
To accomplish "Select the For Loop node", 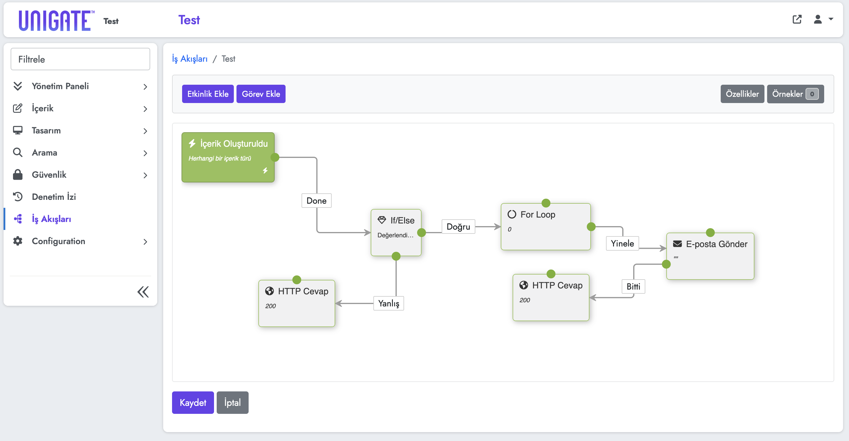I will click(x=546, y=227).
